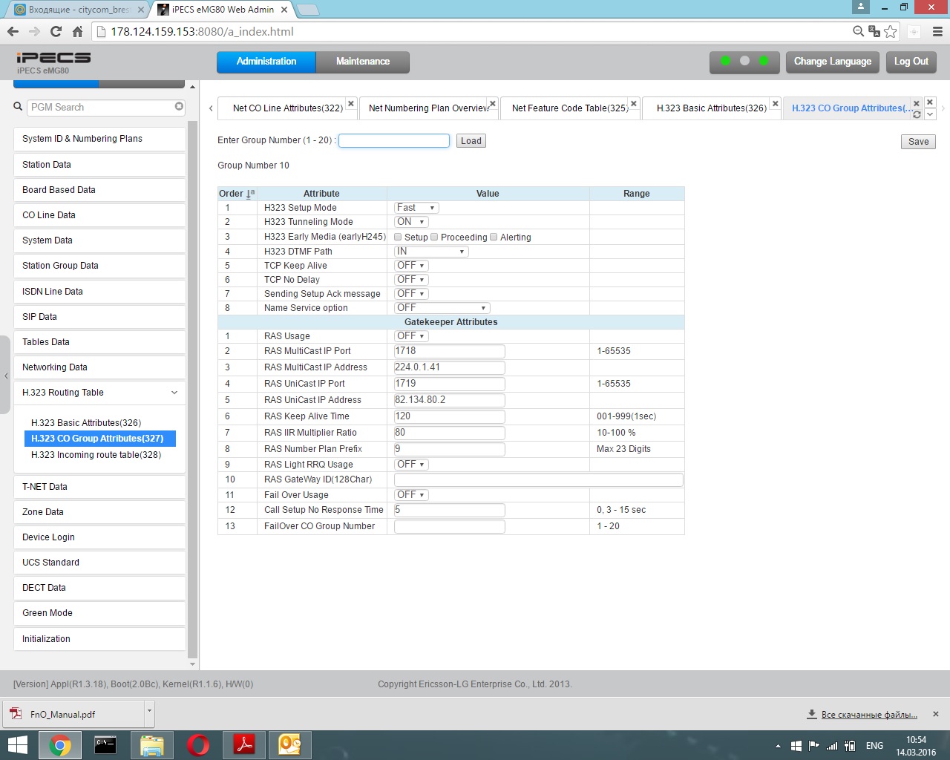Expand the RAS Usage dropdown

click(x=410, y=336)
